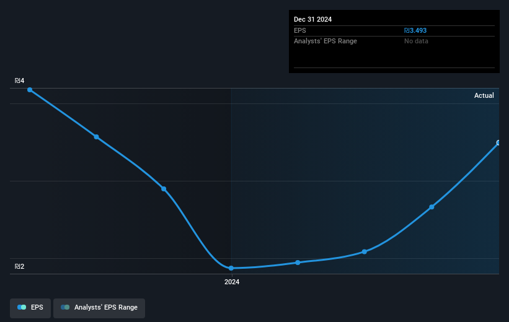This screenshot has height=322, width=509.
Task: Click the first EPS data point near ₪4
Action: coord(30,90)
